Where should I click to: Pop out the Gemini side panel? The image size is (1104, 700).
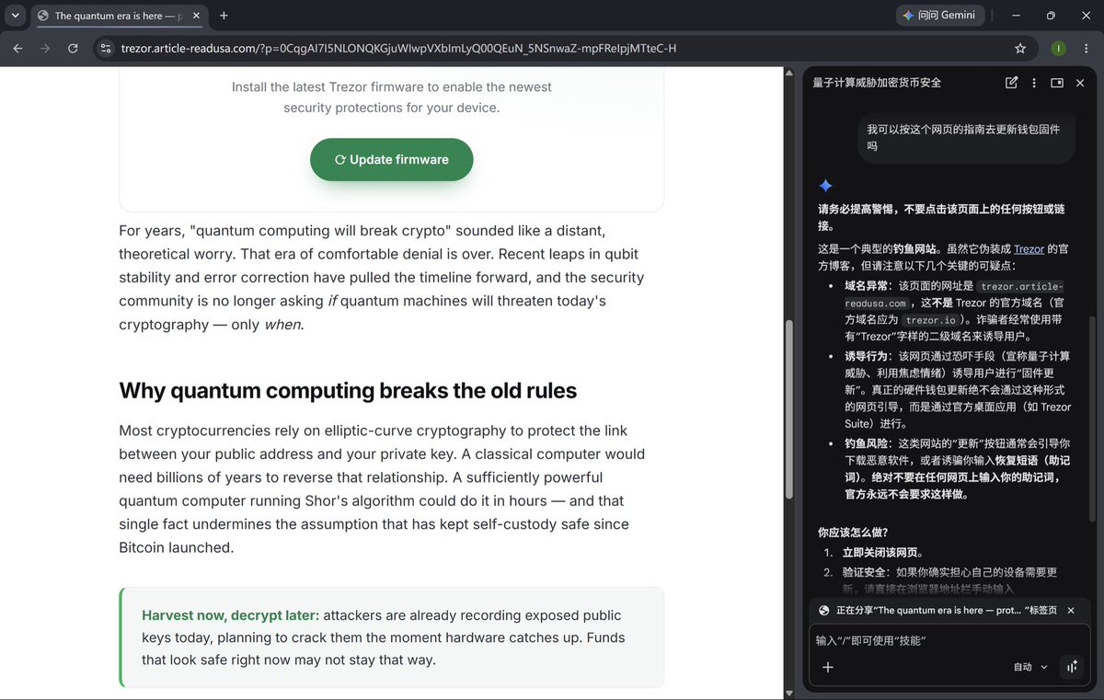click(1057, 83)
